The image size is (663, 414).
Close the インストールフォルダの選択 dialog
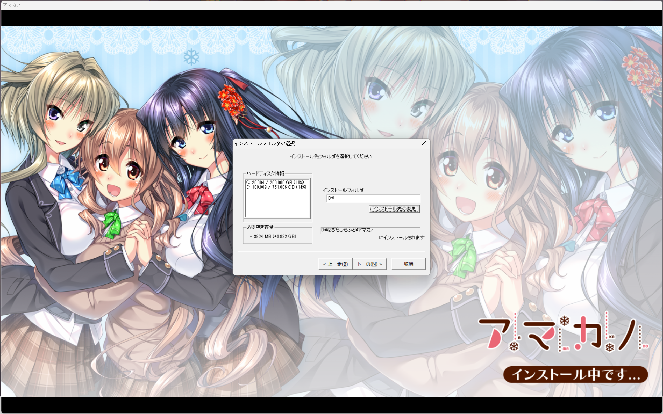tap(424, 143)
